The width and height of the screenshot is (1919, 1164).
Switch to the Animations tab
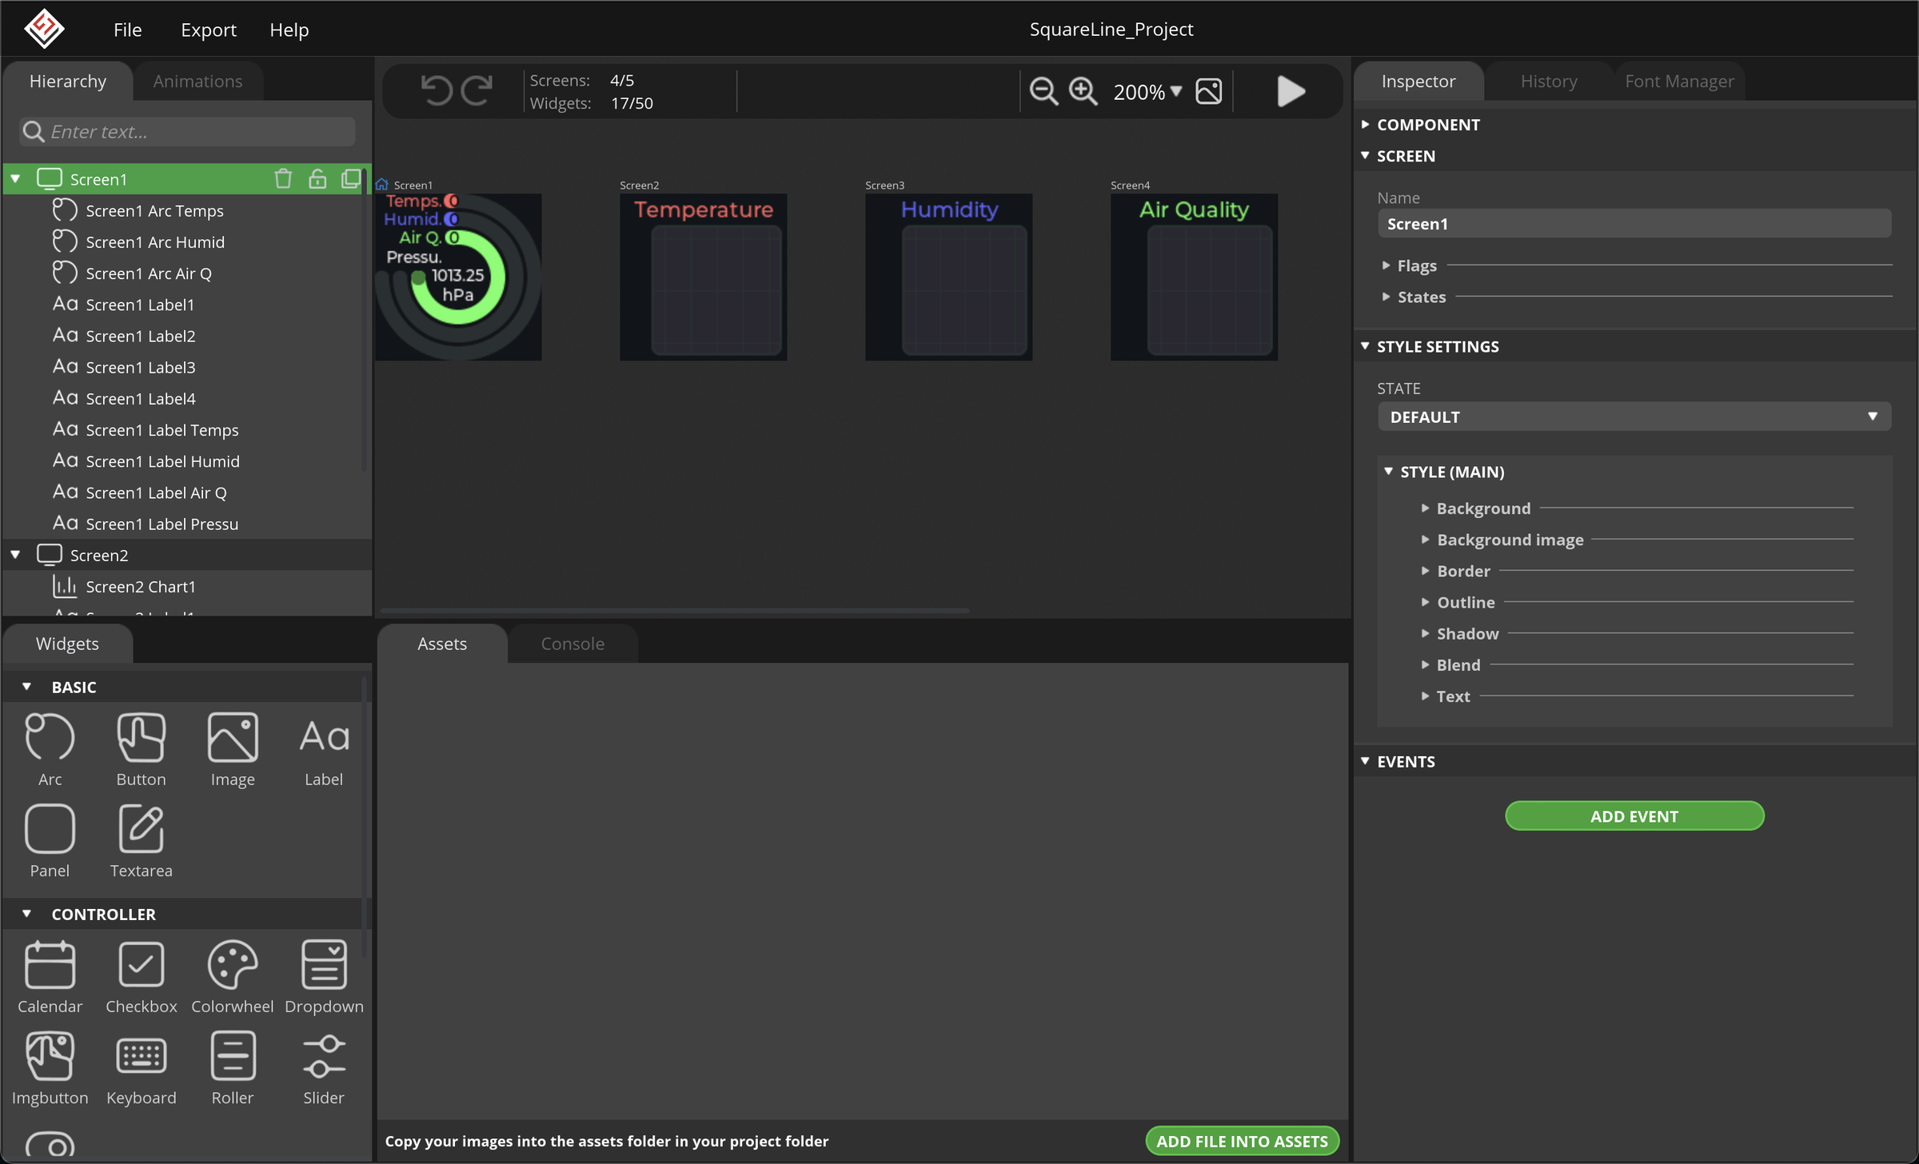pyautogui.click(x=197, y=81)
